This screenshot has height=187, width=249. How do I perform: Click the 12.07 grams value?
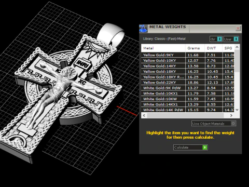193,61
